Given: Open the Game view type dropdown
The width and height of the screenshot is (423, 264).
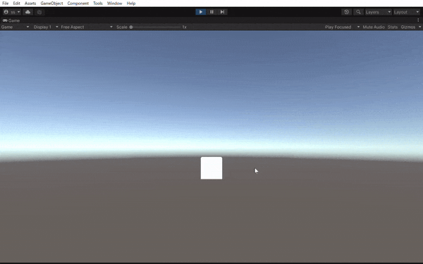Looking at the screenshot, I should 15,27.
